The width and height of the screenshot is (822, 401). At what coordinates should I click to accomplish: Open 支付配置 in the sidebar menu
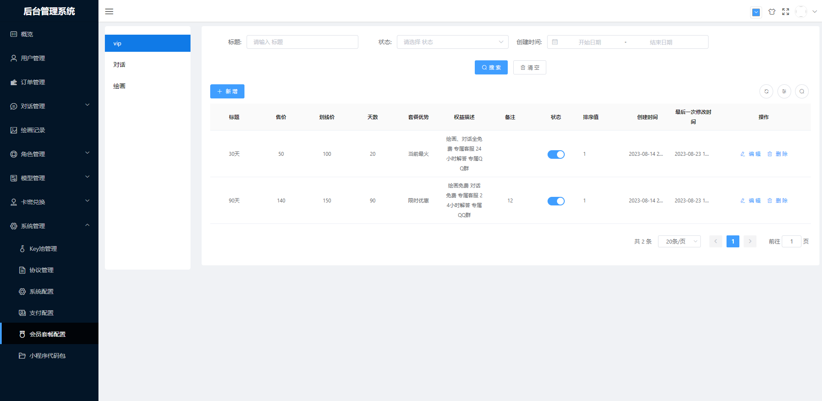click(42, 313)
